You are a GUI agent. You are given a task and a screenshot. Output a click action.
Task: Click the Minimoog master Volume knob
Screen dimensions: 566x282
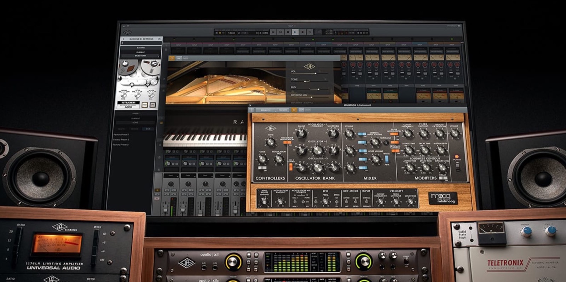click(455, 134)
